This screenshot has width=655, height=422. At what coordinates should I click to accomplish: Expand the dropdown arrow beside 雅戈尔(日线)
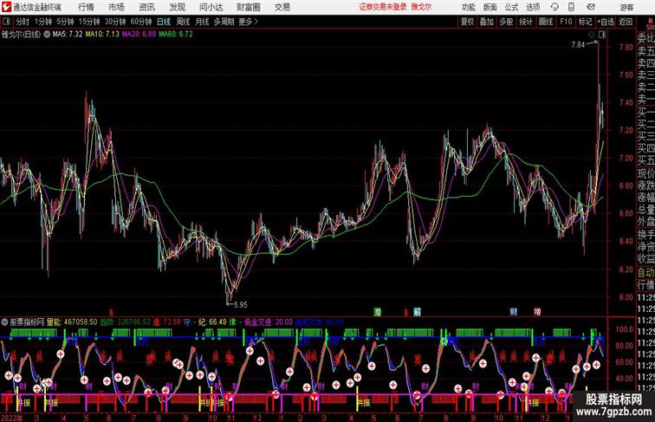[x=47, y=35]
